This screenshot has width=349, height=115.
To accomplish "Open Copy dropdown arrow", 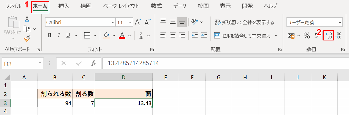I will pyautogui.click(x=35, y=29).
